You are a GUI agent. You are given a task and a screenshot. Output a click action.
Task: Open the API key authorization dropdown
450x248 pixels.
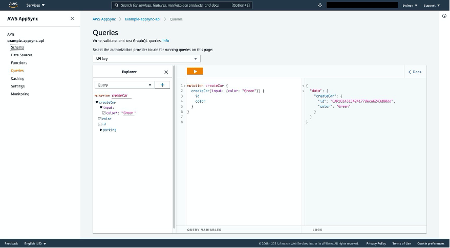[x=146, y=59]
